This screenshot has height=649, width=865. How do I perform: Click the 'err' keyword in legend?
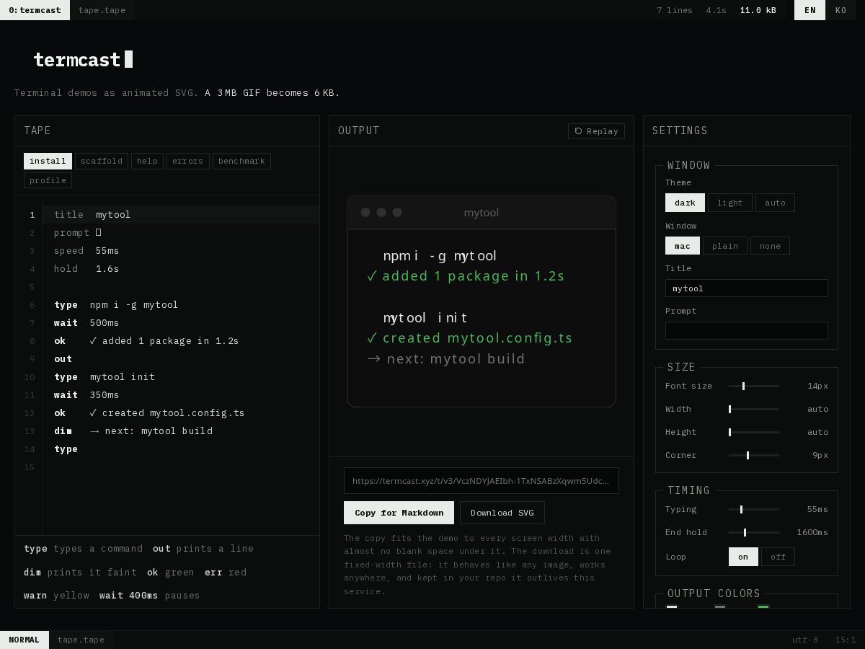click(214, 572)
